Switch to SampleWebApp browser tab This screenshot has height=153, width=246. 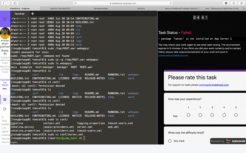click(x=101, y=8)
